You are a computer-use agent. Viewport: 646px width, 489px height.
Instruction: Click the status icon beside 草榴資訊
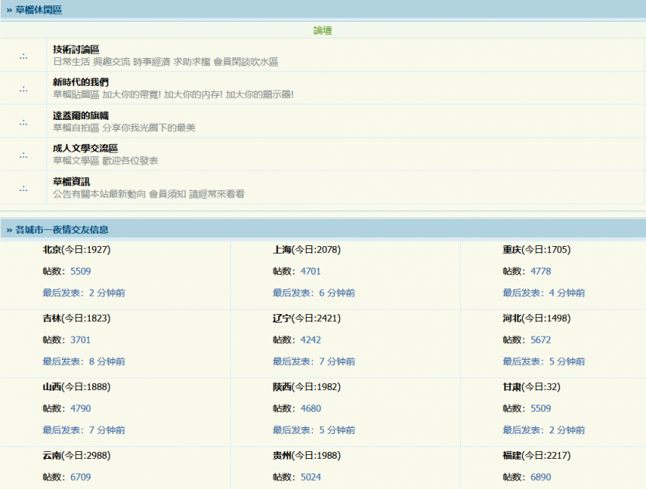(x=23, y=187)
